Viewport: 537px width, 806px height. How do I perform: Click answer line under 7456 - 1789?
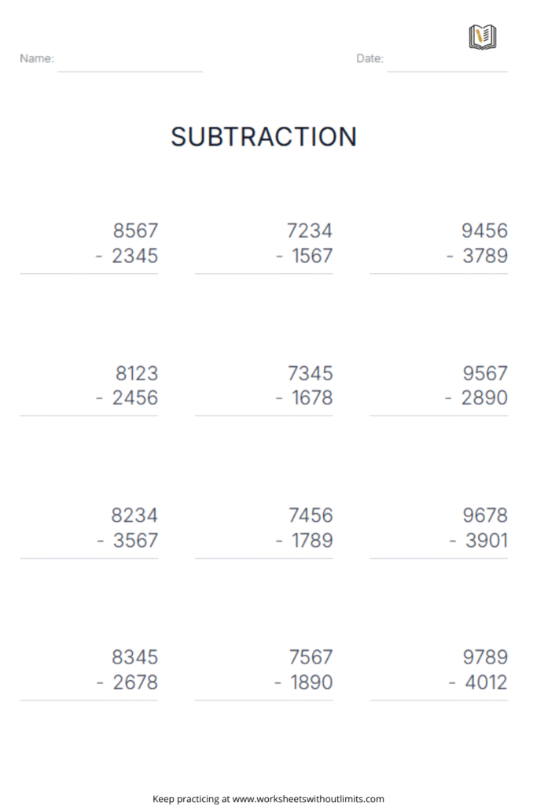(264, 558)
